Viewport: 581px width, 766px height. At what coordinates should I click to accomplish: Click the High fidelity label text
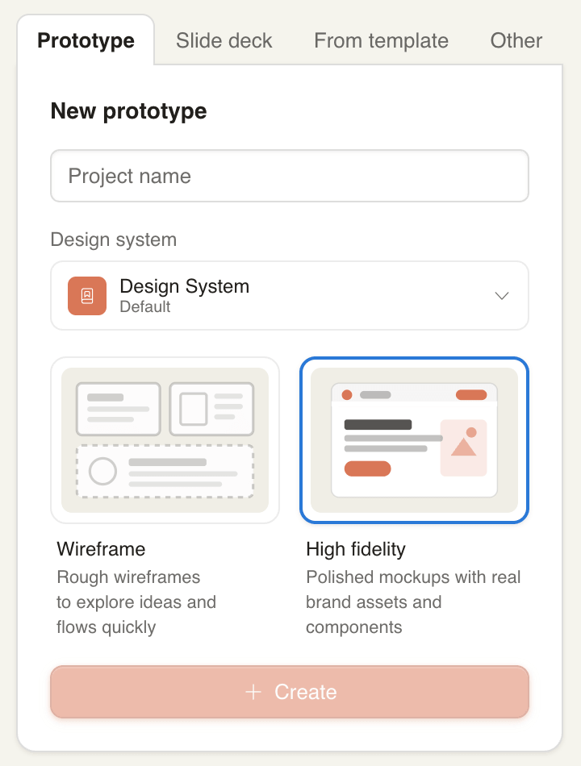click(x=356, y=549)
